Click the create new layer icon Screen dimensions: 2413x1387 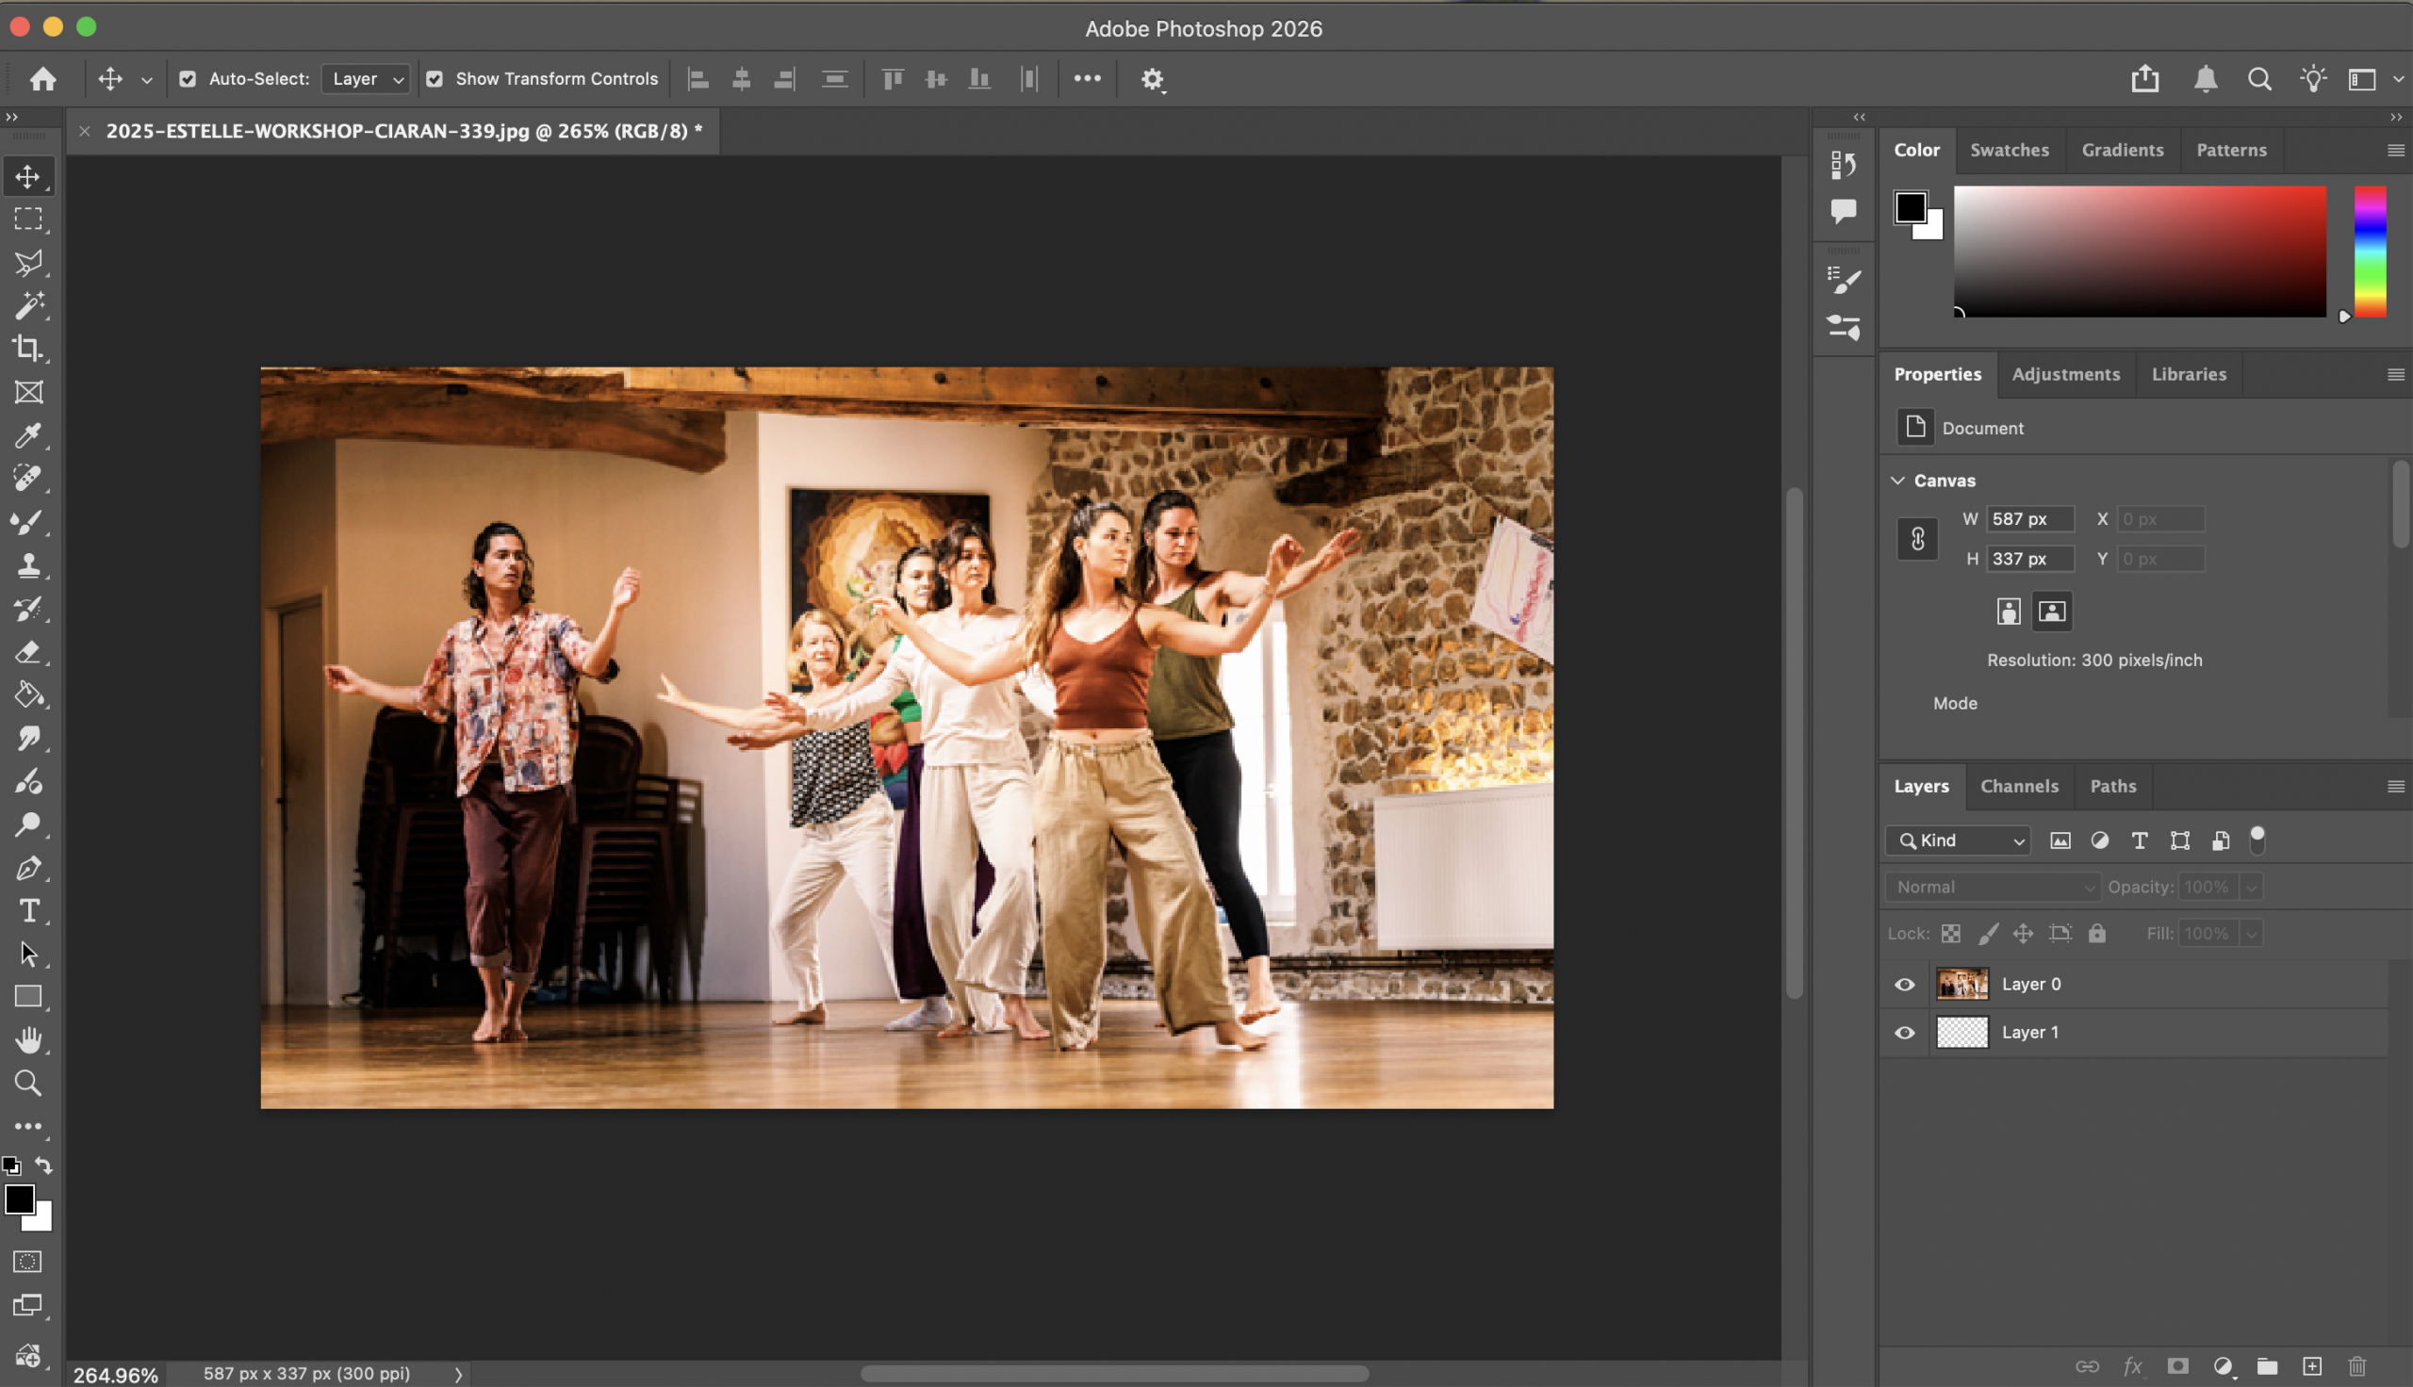tap(2312, 1366)
